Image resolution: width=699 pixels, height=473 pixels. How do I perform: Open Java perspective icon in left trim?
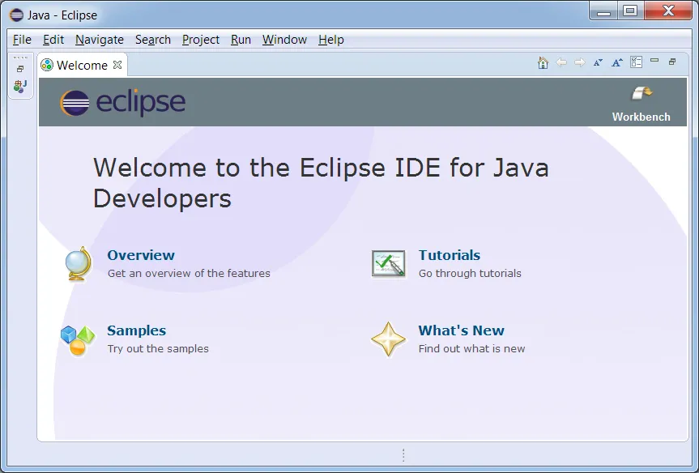click(x=20, y=86)
